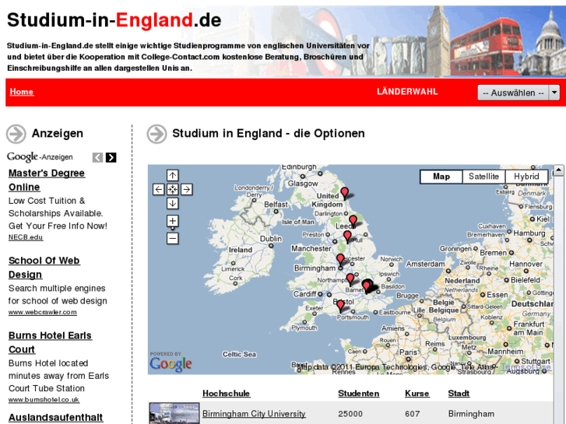Click arrow icon beside Studium in England heading
Image resolution: width=566 pixels, height=424 pixels.
pyautogui.click(x=156, y=134)
